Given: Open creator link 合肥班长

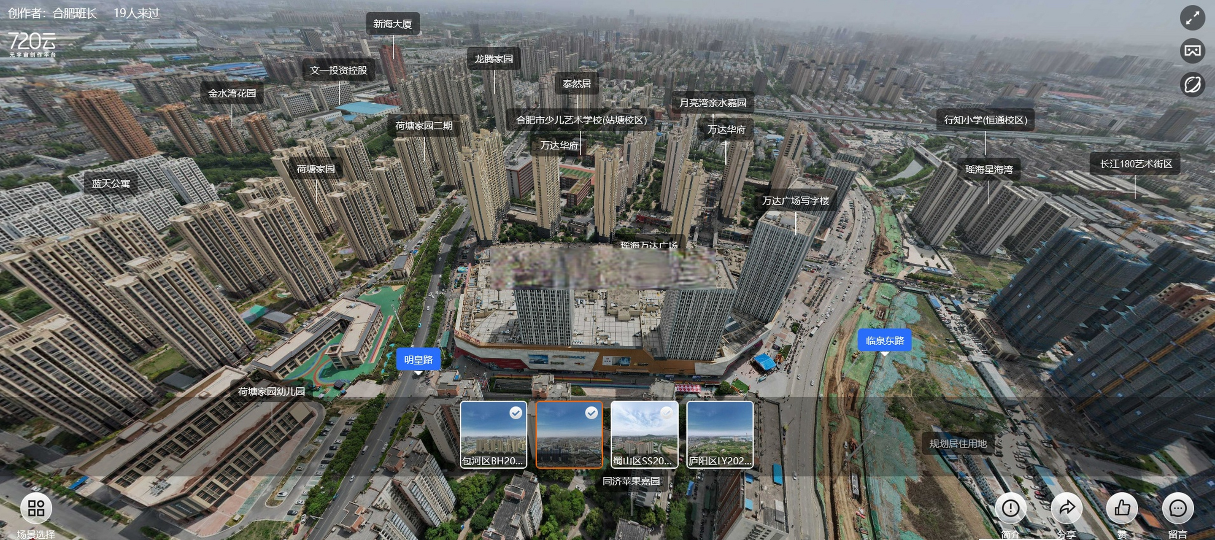Looking at the screenshot, I should [x=75, y=13].
